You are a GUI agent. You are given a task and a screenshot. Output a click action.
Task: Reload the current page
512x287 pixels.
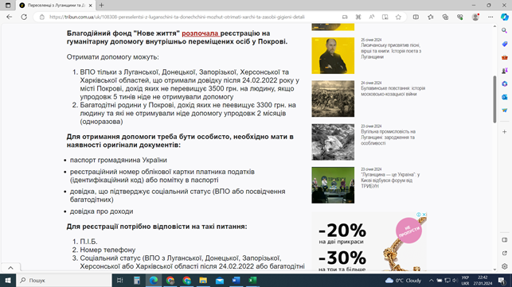(24, 17)
